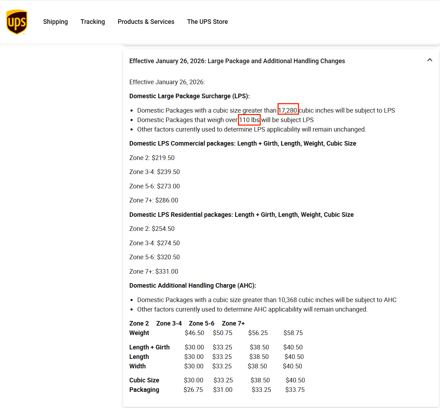
Task: Click the Weight row label in table
Action: pyautogui.click(x=139, y=333)
